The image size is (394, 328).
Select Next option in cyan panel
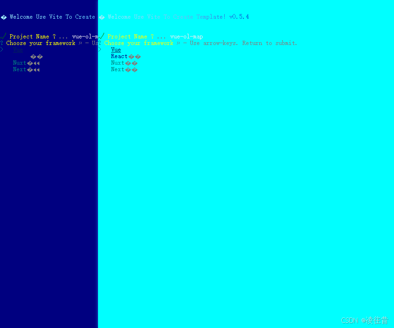click(x=117, y=69)
